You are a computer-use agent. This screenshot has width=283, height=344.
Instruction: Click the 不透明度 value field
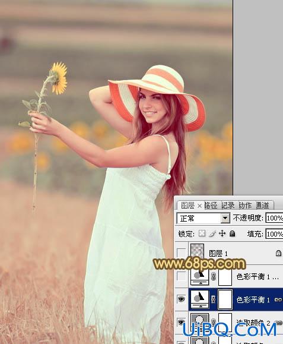pyautogui.click(x=274, y=218)
